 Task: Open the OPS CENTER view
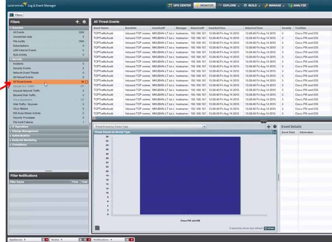tap(180, 5)
